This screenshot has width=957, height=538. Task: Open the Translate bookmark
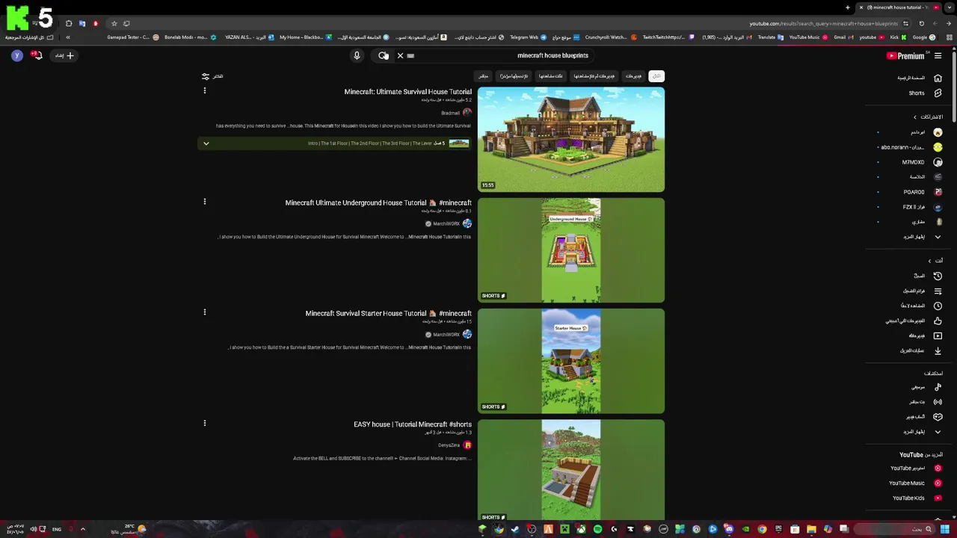click(x=770, y=37)
